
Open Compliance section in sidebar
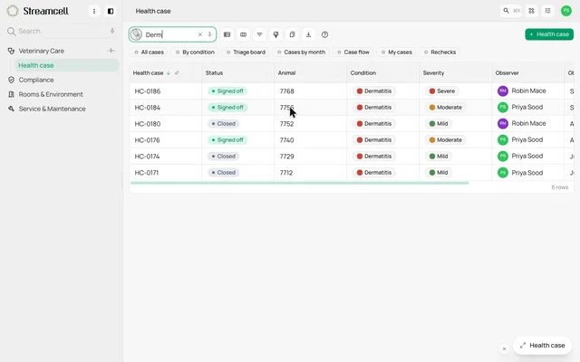tap(36, 80)
